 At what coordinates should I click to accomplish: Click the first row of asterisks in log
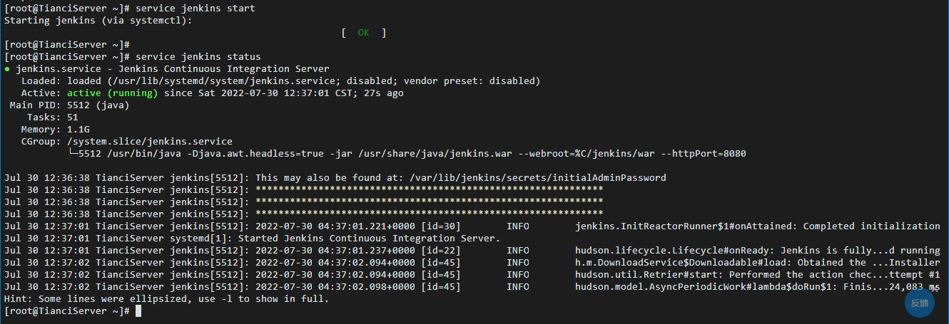(x=429, y=190)
